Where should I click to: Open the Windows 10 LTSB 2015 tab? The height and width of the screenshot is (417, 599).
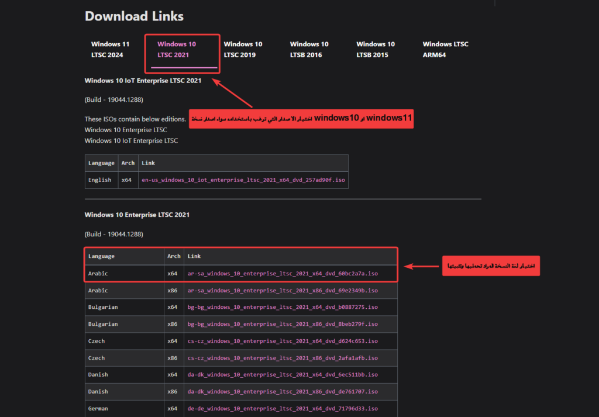pyautogui.click(x=376, y=50)
